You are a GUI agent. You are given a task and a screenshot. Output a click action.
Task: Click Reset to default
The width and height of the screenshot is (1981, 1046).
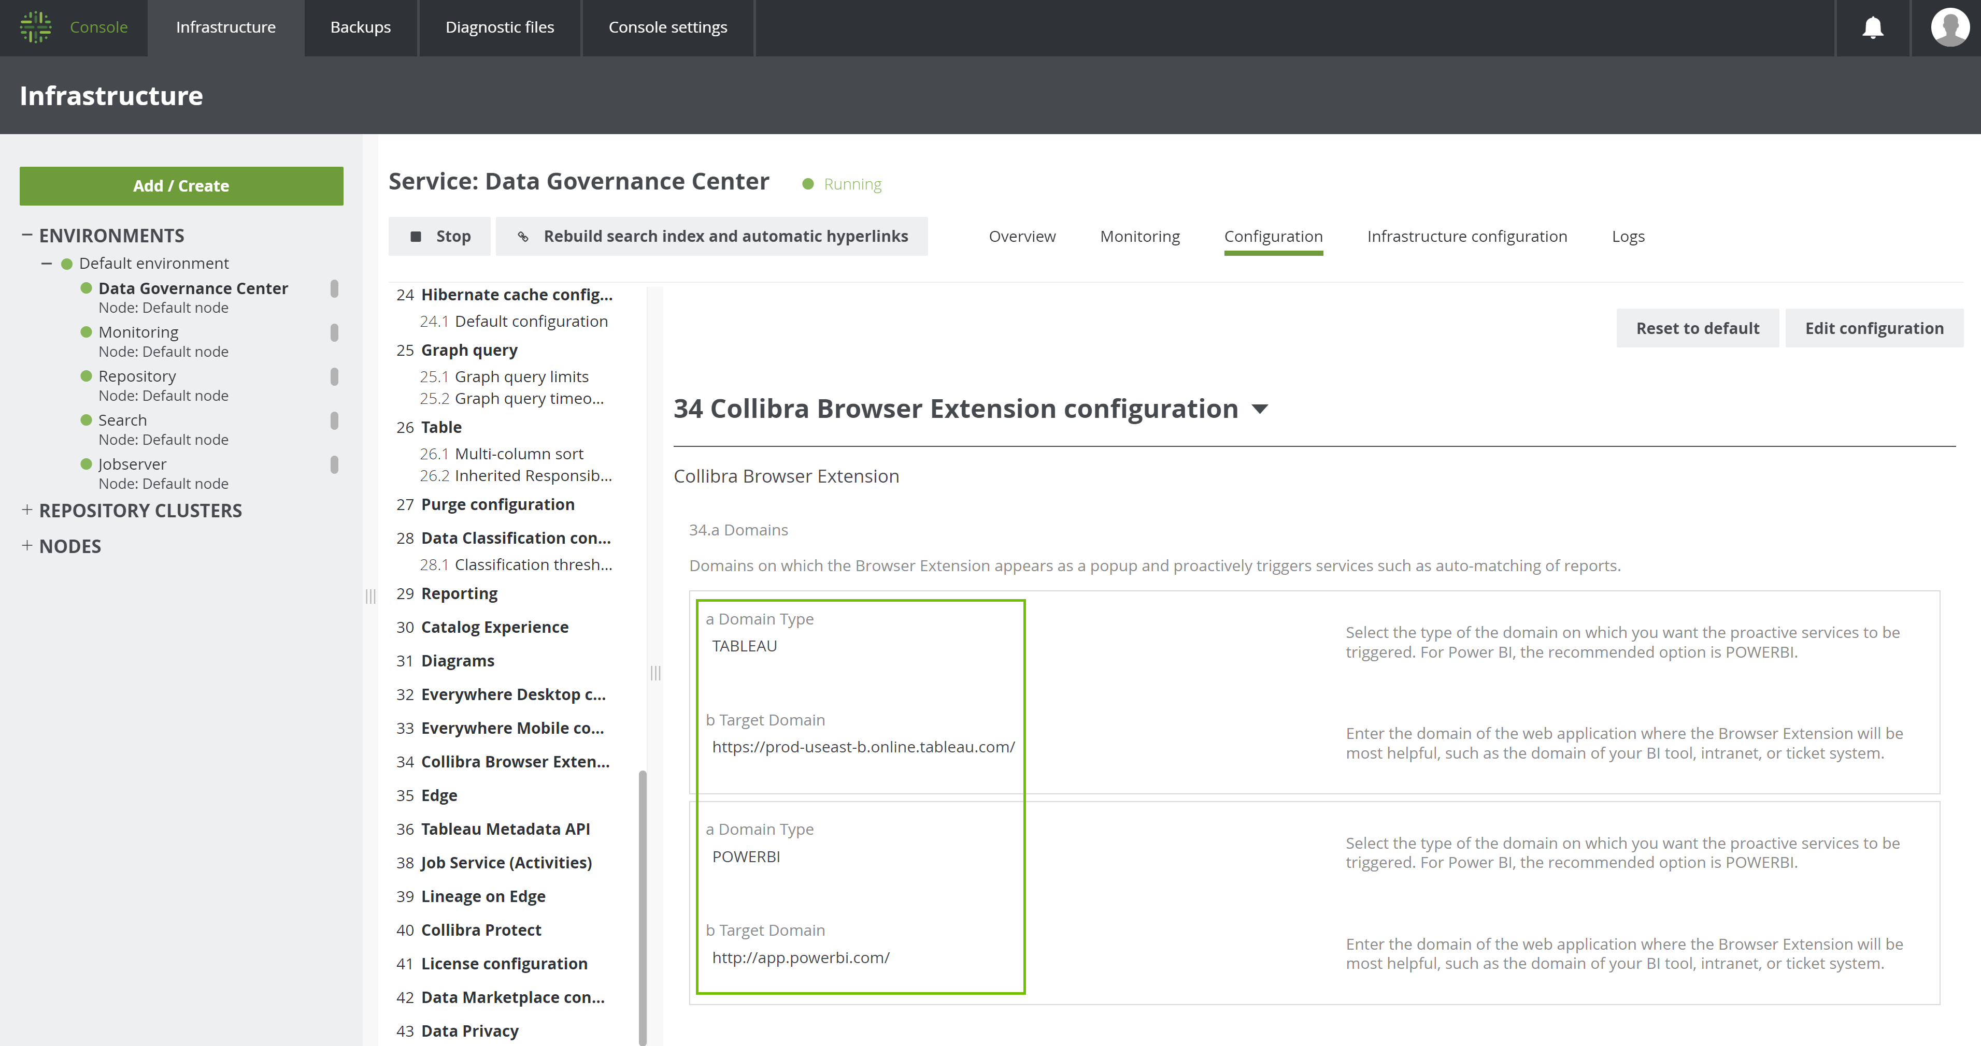[x=1697, y=327]
